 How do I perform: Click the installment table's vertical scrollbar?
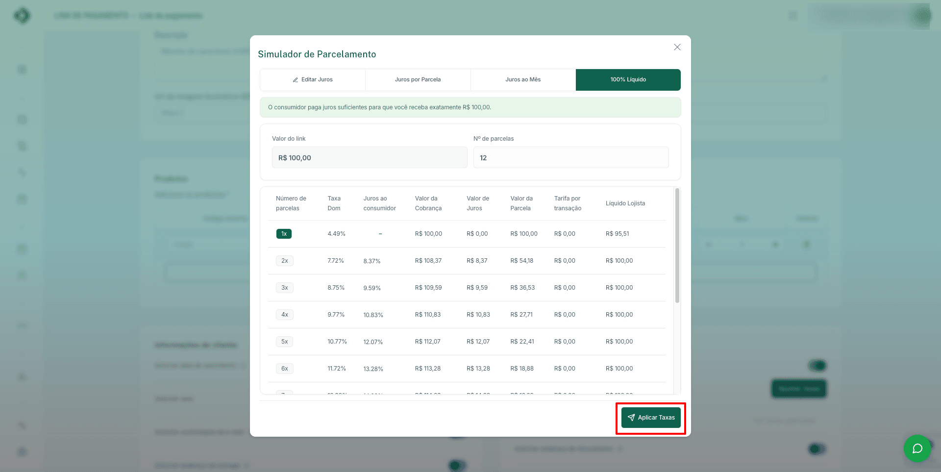point(677,245)
